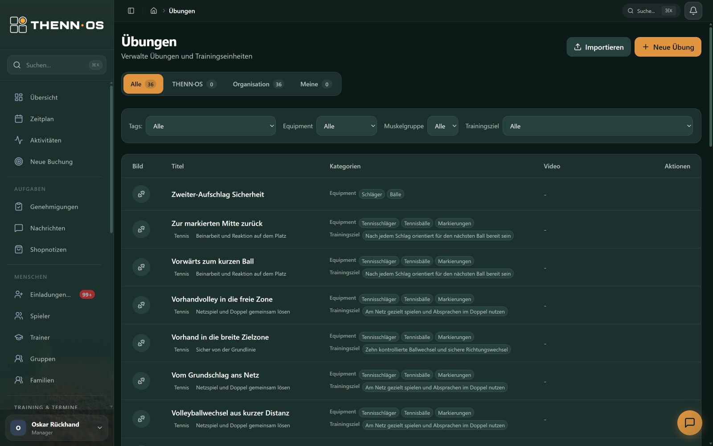Select the Alle 36 tab
The image size is (713, 446).
(x=143, y=84)
